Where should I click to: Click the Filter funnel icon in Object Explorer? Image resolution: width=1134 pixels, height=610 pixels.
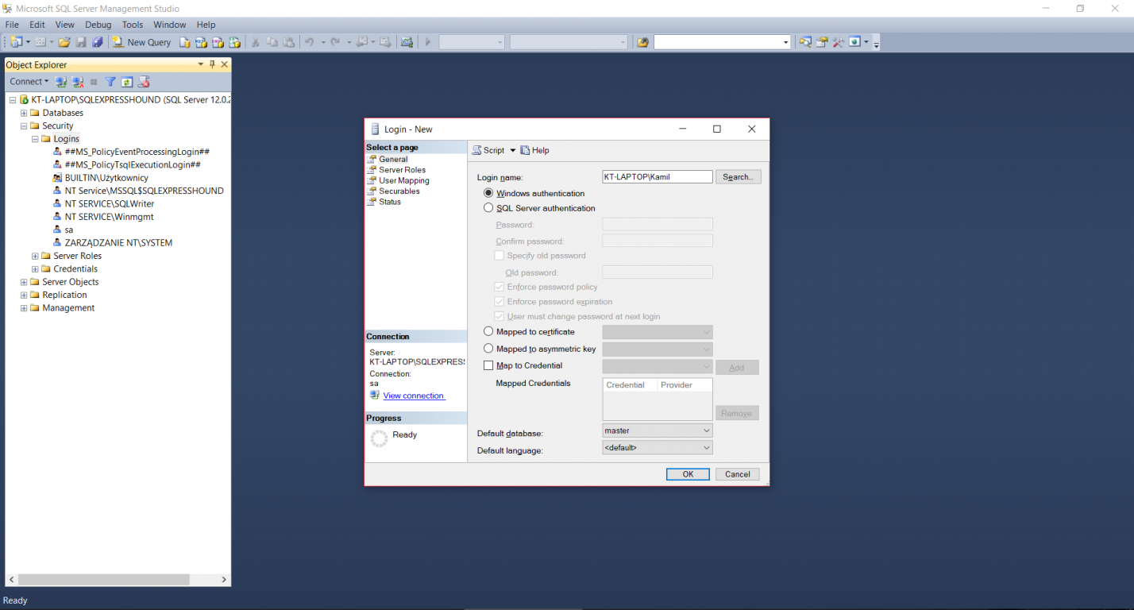pyautogui.click(x=110, y=82)
